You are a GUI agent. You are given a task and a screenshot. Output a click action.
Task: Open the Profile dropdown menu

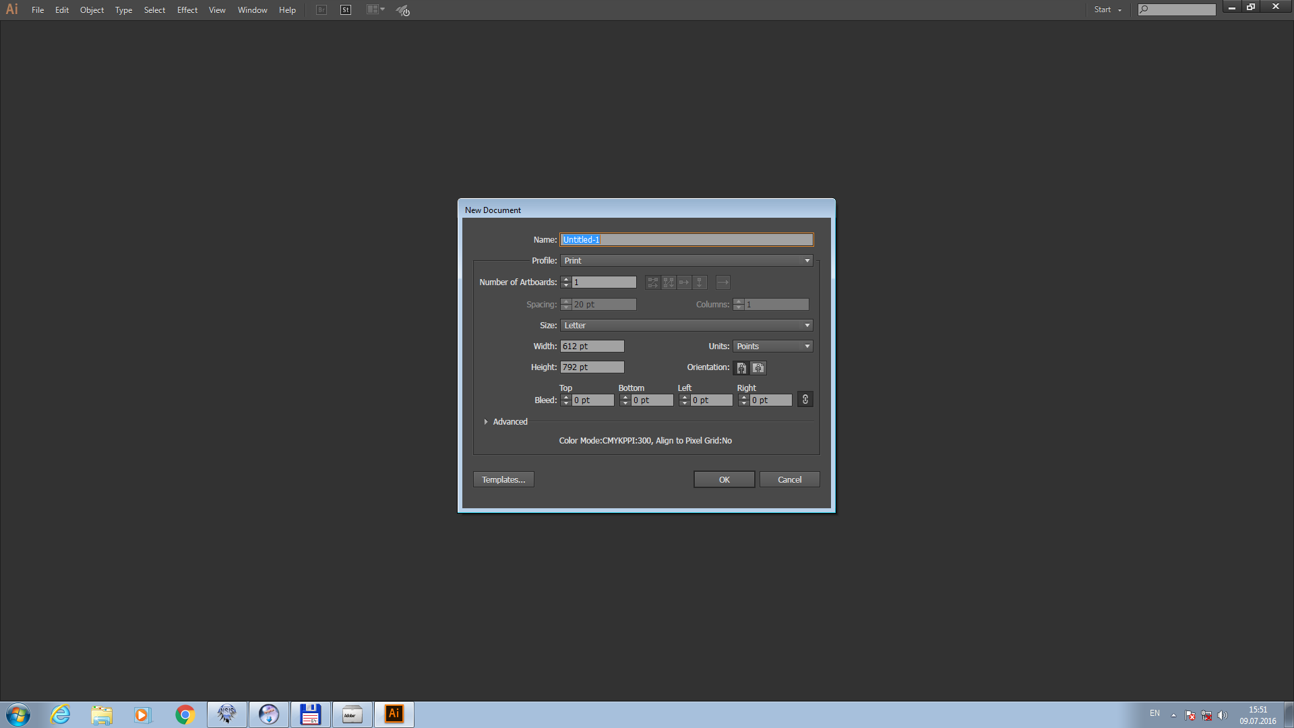point(806,260)
